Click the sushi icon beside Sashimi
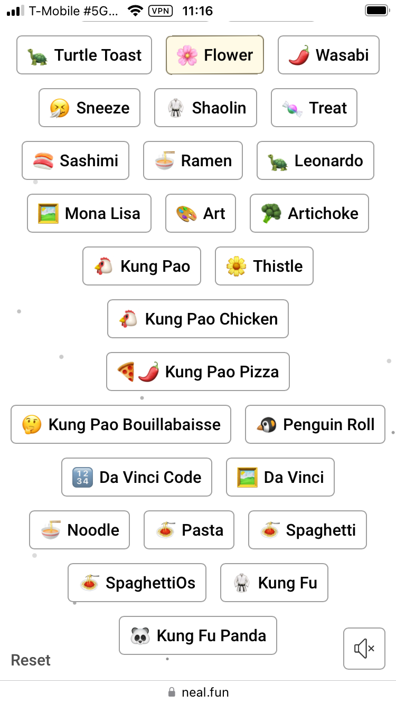This screenshot has height=704, width=396. click(43, 160)
